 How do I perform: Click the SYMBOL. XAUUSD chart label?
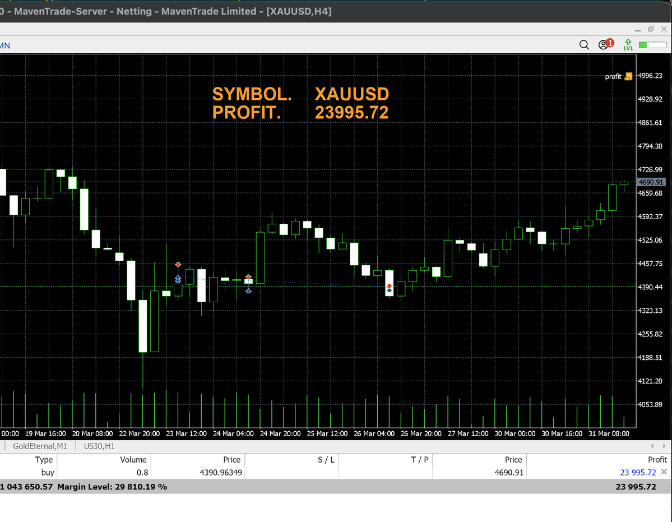300,94
